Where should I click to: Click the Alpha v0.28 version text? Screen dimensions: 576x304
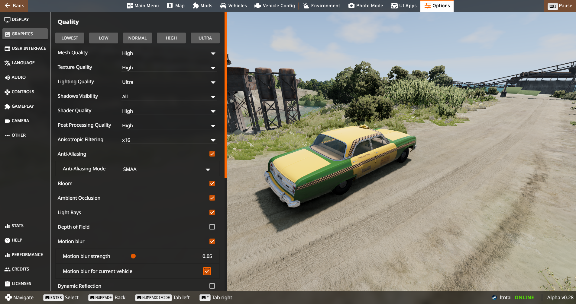[560, 297]
